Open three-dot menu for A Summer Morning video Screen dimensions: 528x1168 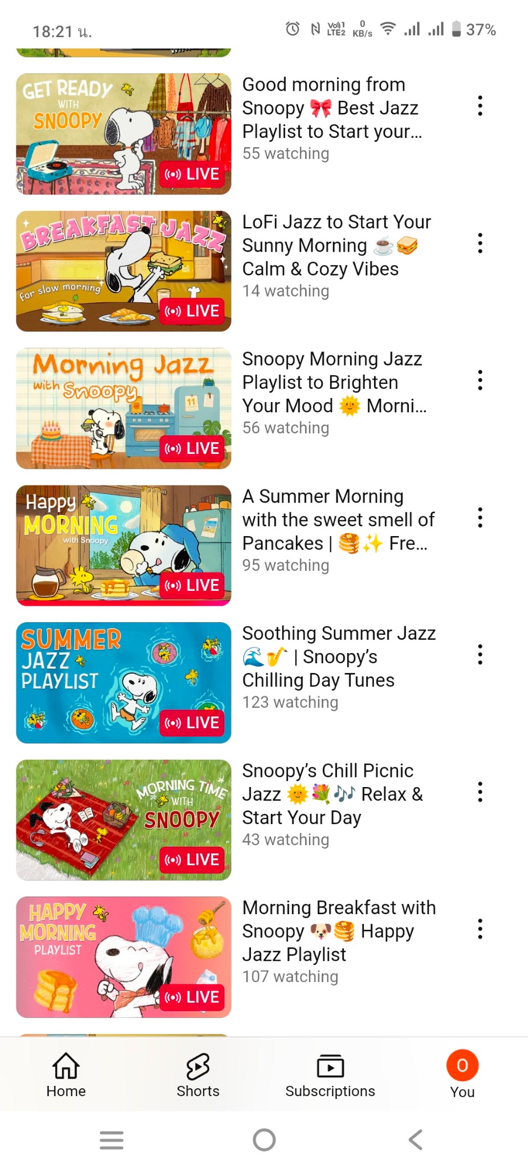[x=480, y=518]
